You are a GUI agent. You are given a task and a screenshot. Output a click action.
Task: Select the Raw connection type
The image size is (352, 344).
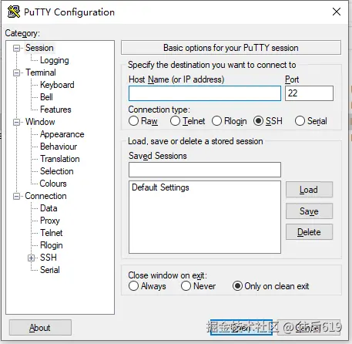point(133,121)
